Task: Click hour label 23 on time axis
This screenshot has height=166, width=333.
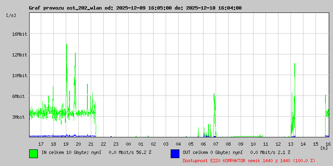Action: coord(116,144)
